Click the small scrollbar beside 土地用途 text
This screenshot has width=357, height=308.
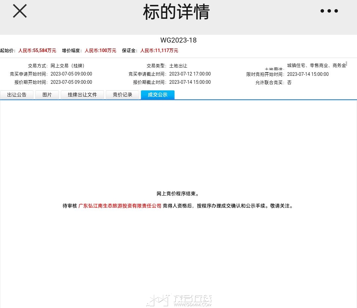(346, 64)
